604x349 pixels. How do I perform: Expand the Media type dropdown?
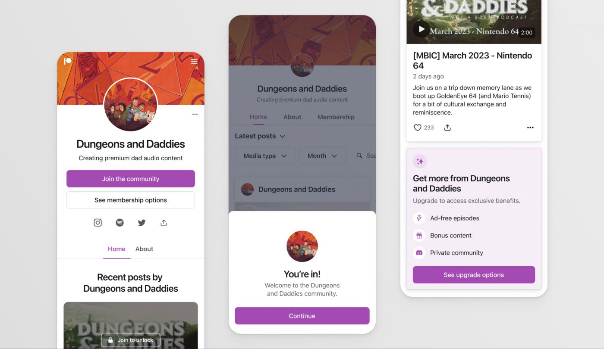click(x=265, y=156)
